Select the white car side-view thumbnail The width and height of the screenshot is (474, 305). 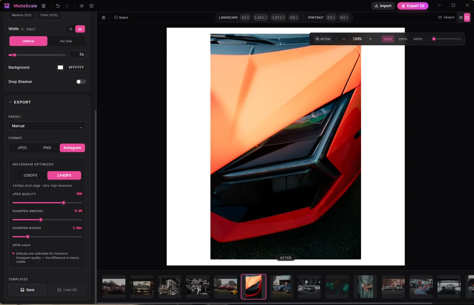point(449,286)
